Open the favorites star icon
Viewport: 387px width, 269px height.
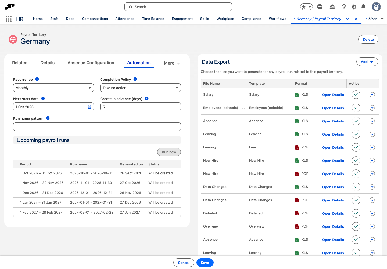click(304, 7)
